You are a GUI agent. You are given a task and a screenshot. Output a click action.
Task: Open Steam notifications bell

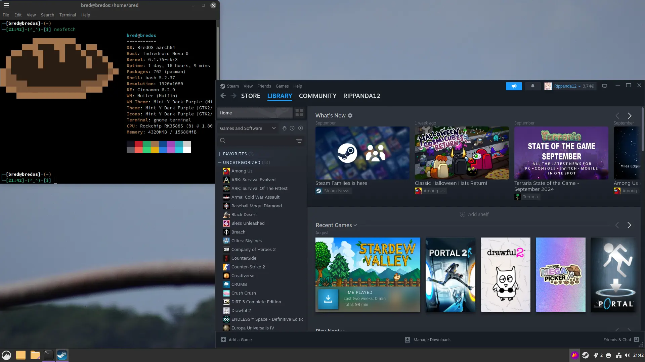pos(533,86)
